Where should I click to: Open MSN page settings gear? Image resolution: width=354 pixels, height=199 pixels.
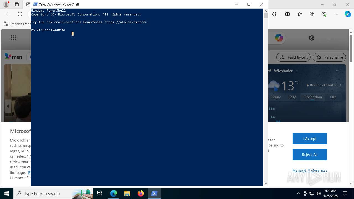pyautogui.click(x=312, y=38)
